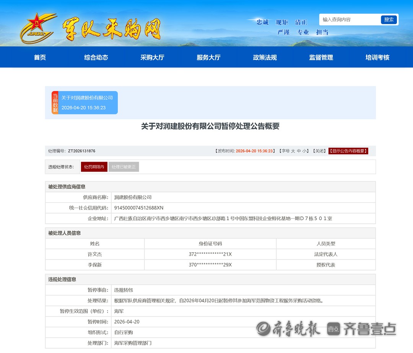This screenshot has height=353, width=413.
Task: Open the 采购大厅 menu
Action: [x=152, y=57]
